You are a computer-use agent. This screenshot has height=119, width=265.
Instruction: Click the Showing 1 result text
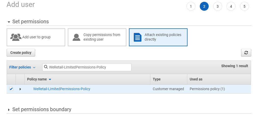(x=235, y=66)
